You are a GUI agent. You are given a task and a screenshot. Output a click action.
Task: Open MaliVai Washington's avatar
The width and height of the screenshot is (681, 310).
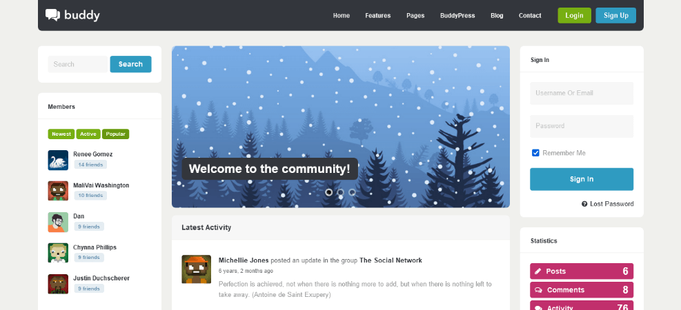58,191
